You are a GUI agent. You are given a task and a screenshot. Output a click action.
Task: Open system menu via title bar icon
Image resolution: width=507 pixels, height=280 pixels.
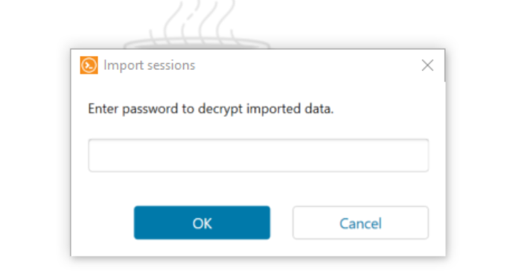(x=89, y=65)
